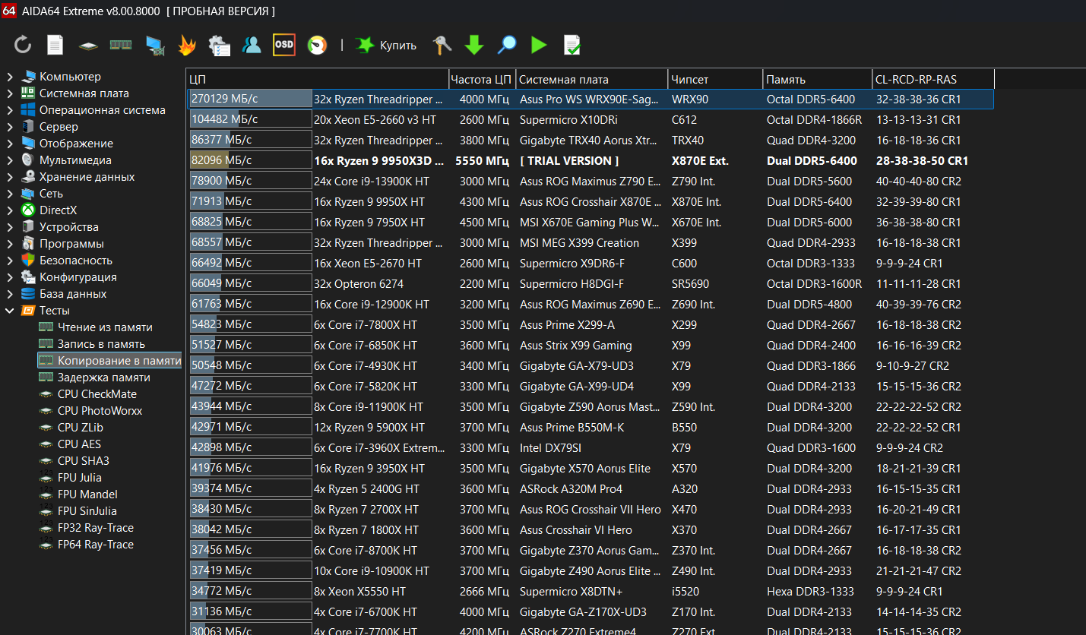This screenshot has height=635, width=1086.
Task: Click the magnifying glass search icon
Action: click(507, 46)
